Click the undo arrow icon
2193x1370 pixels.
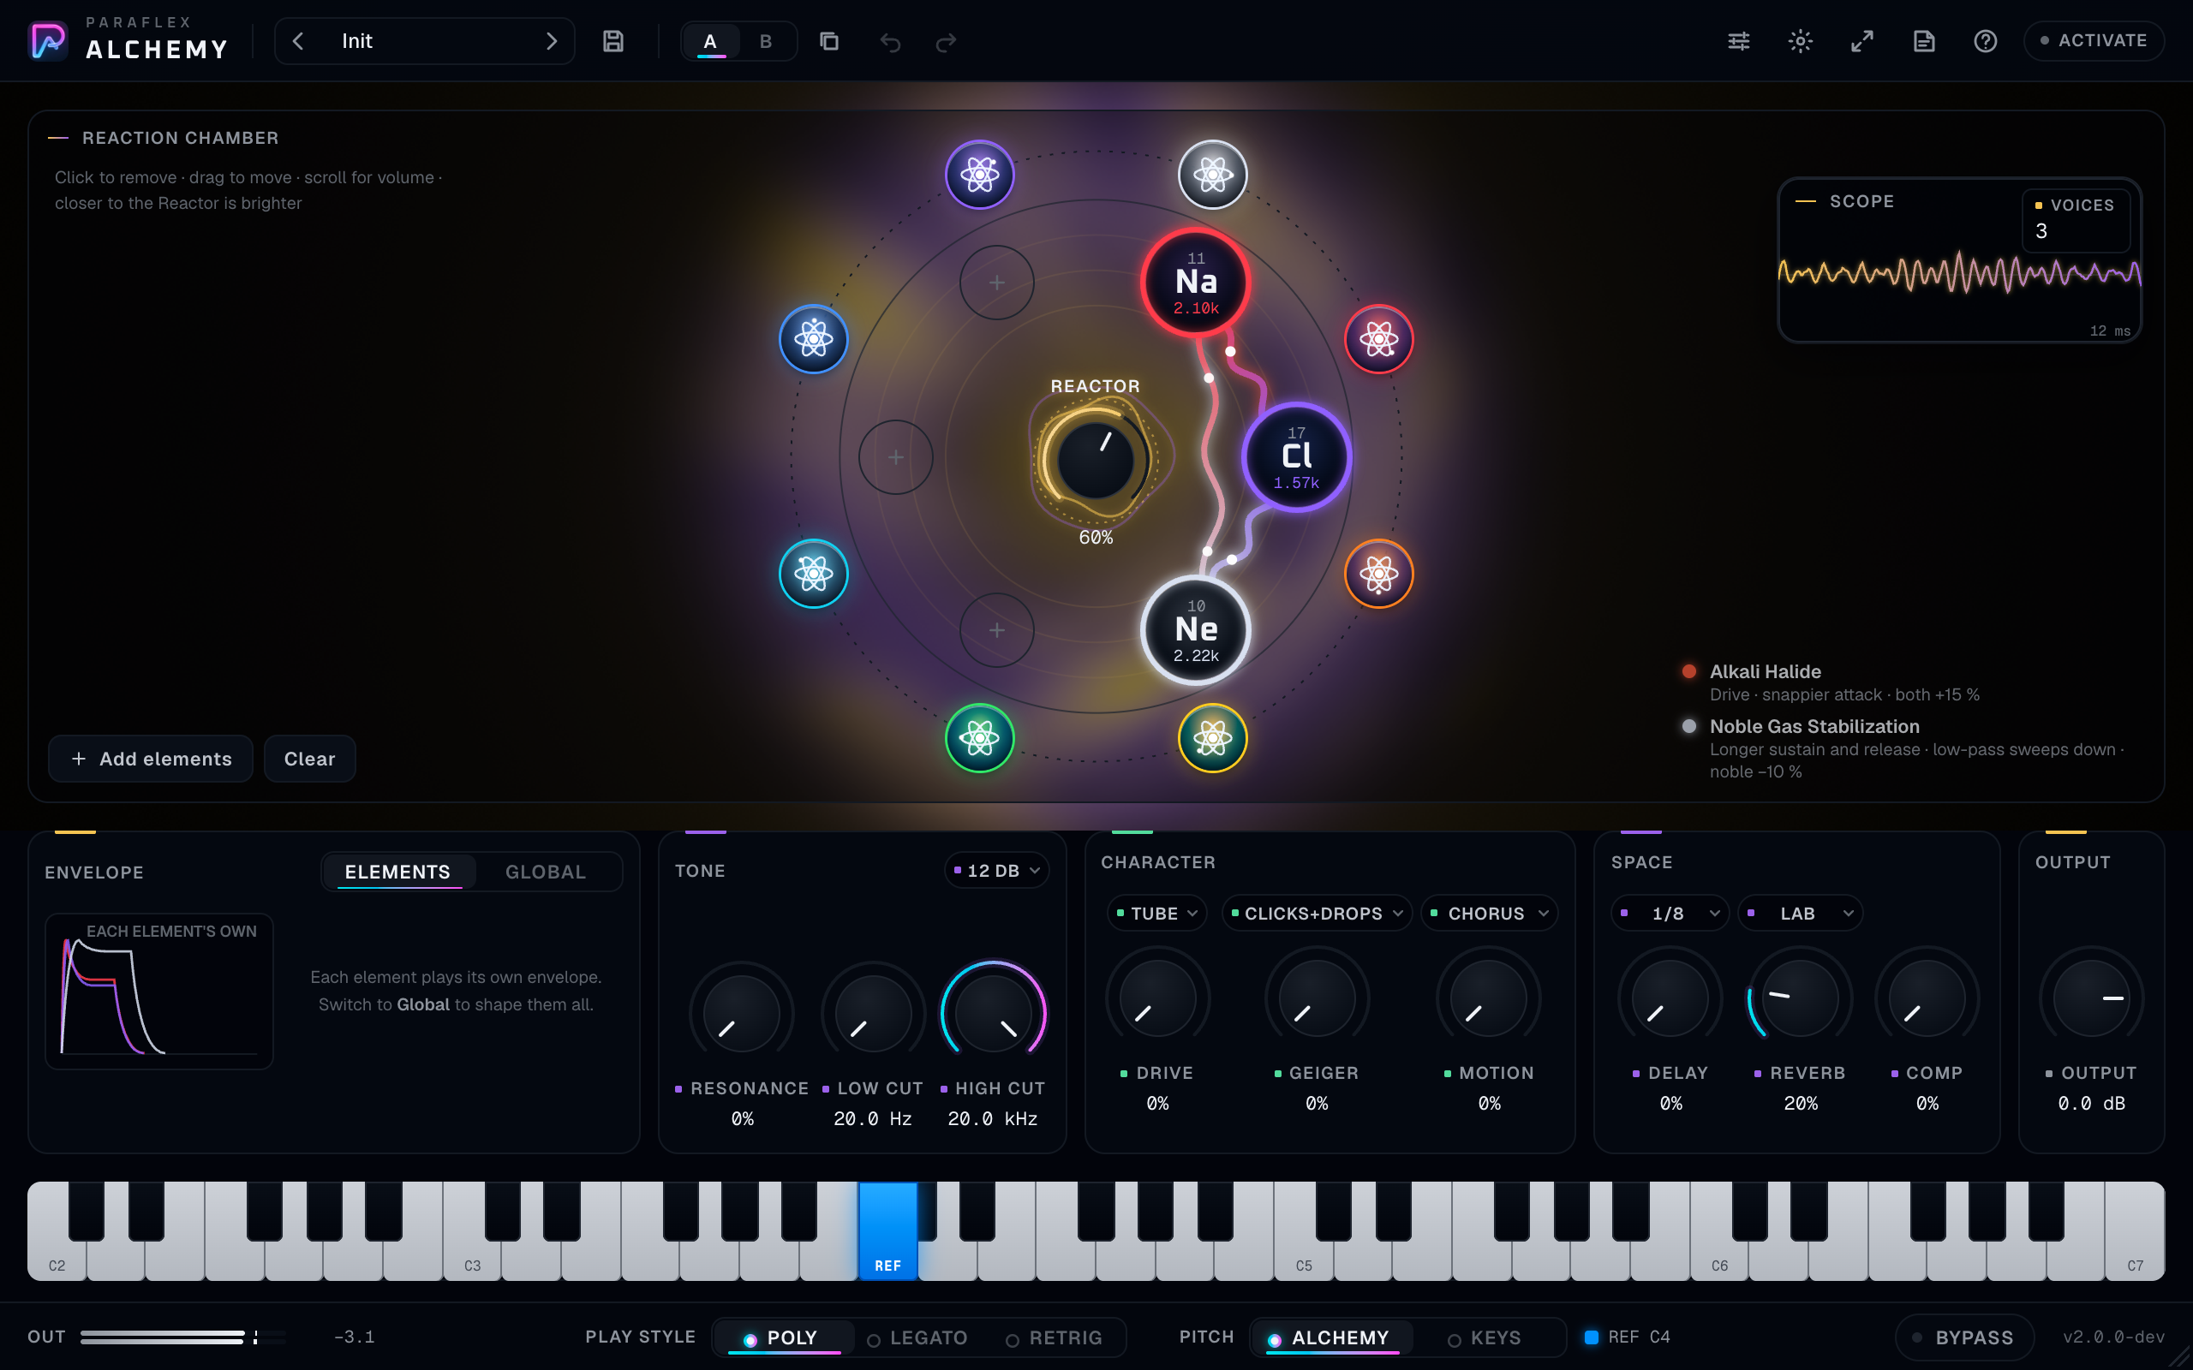point(890,42)
